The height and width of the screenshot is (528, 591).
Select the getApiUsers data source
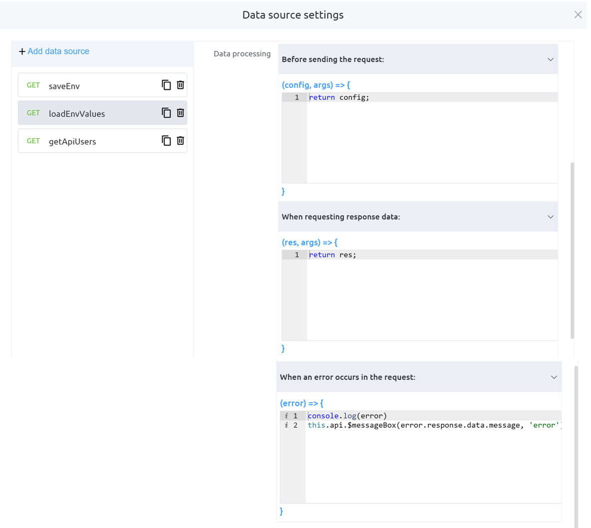coord(73,141)
